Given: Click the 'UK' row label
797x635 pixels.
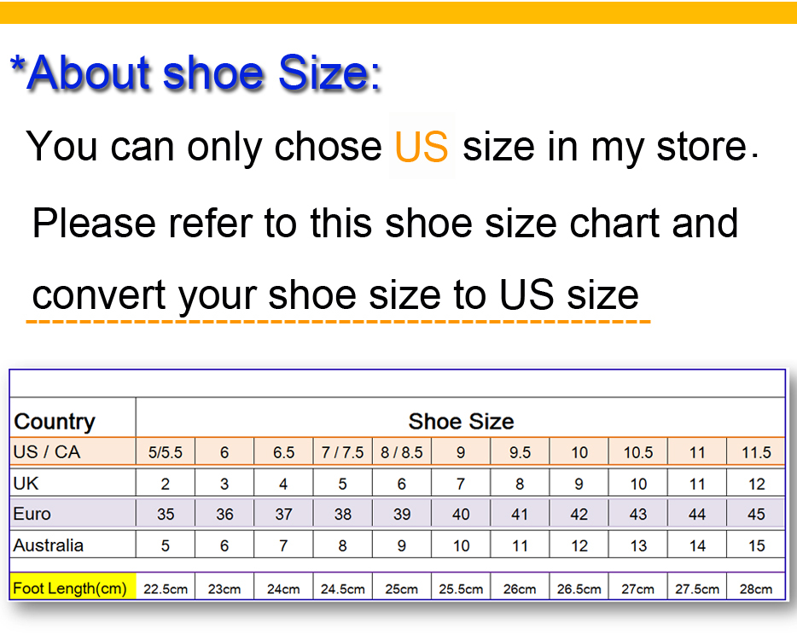Looking at the screenshot, I should (x=73, y=483).
